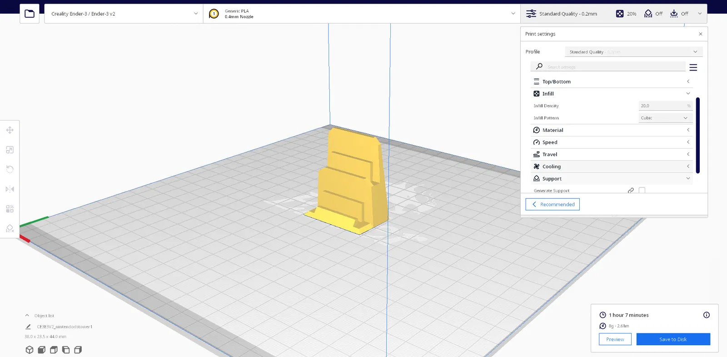Open the Infill Pattern Cubic dropdown
The height and width of the screenshot is (357, 727).
[x=666, y=118]
